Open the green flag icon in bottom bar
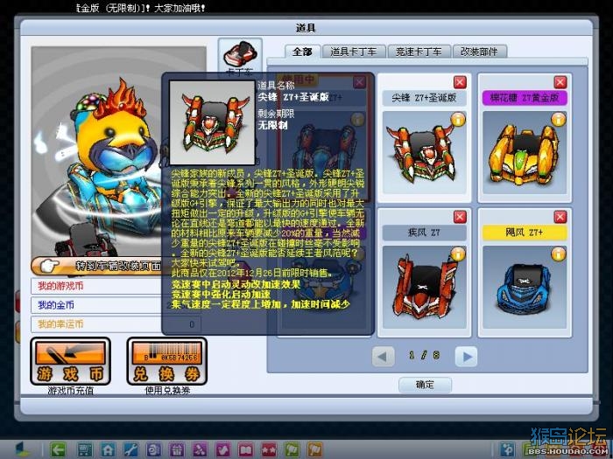The height and width of the screenshot is (459, 613). [292, 449]
